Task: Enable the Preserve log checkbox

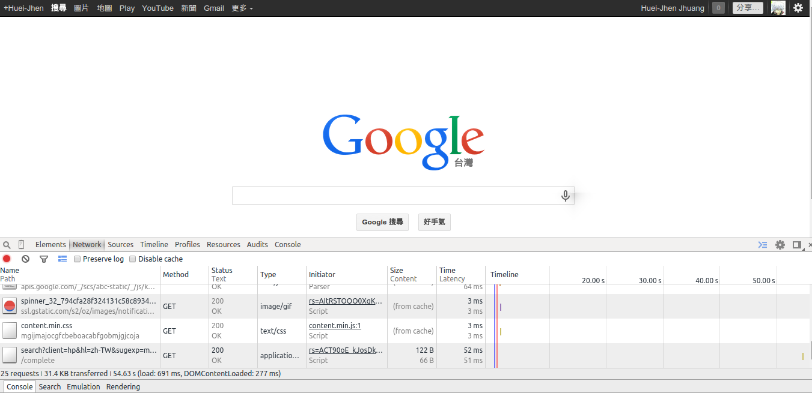Action: (77, 259)
